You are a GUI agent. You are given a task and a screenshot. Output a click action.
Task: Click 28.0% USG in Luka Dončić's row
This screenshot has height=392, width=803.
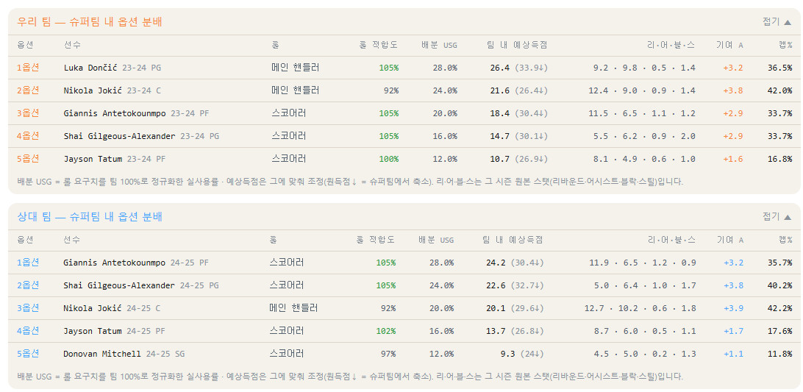(445, 68)
